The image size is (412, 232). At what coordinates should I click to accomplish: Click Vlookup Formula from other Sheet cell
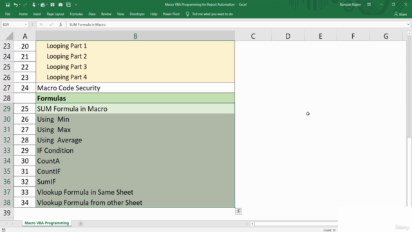click(135, 202)
